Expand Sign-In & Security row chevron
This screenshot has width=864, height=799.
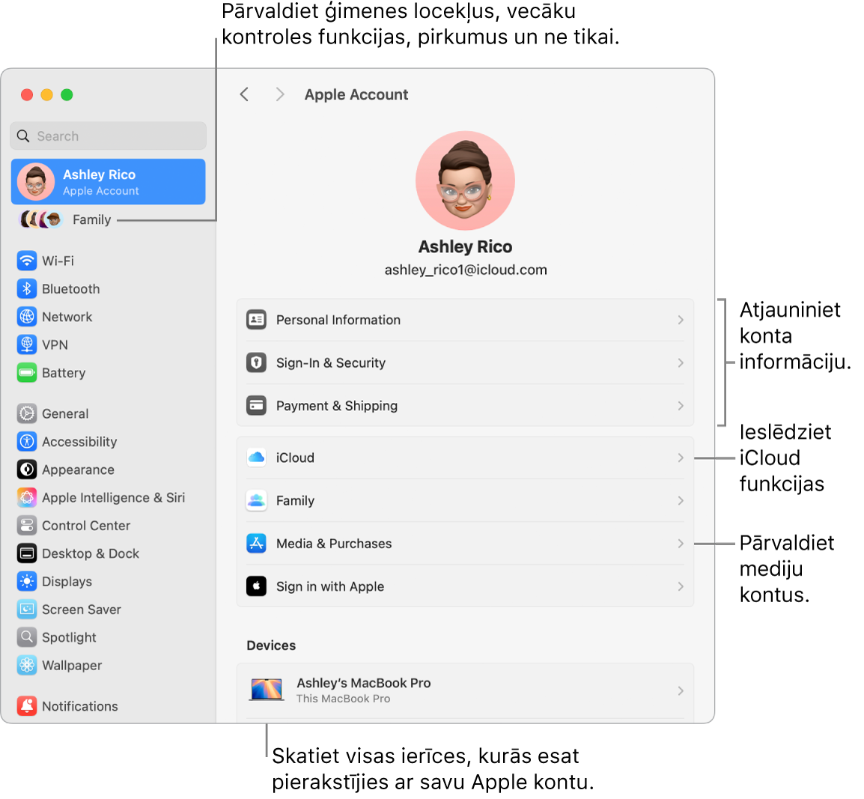pos(681,363)
